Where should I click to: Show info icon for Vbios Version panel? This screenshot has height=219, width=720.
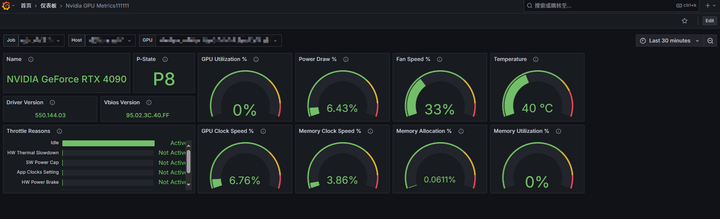pyautogui.click(x=149, y=103)
